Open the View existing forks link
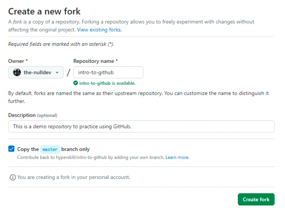Image resolution: width=285 pixels, height=213 pixels. tap(99, 30)
